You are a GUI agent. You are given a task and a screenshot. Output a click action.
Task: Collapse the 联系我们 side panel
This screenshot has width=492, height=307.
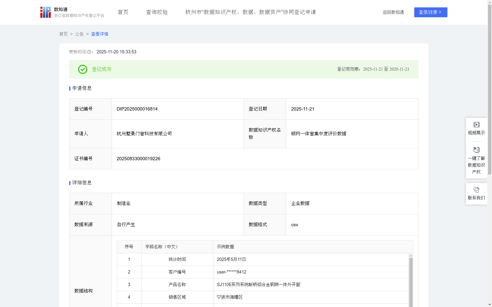pos(476,194)
